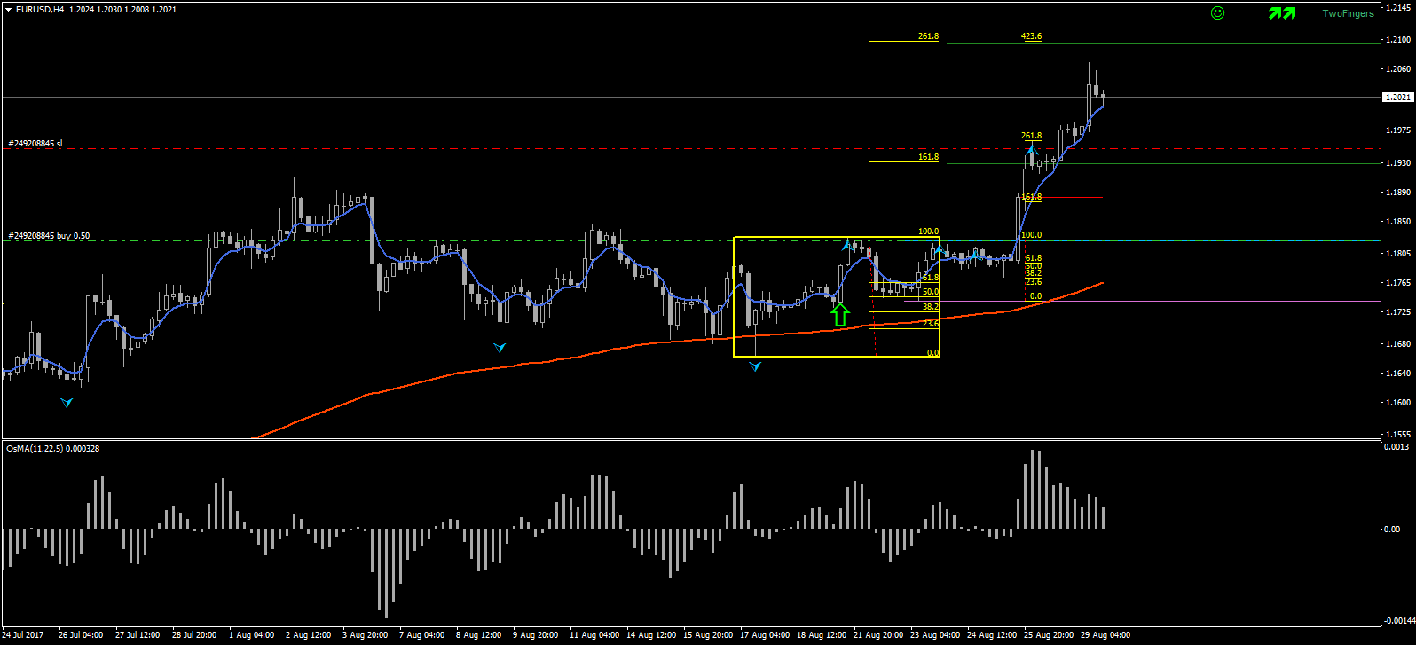
Task: Click the 11 Aug 04:00 time label
Action: click(594, 635)
